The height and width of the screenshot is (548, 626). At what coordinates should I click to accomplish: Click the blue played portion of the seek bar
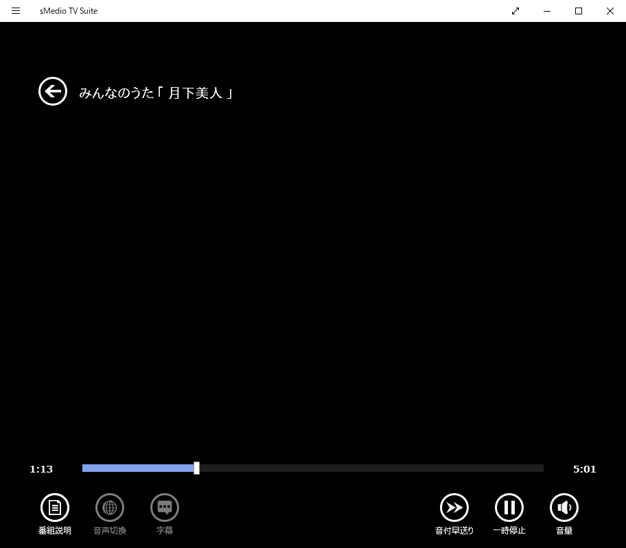point(137,468)
